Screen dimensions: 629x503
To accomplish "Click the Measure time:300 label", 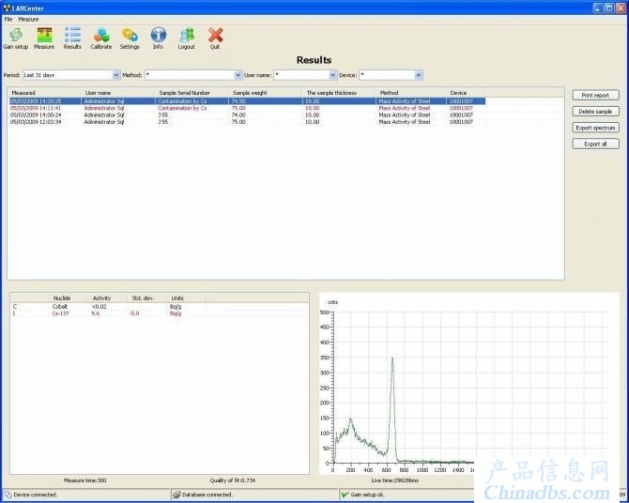I will coord(85,480).
